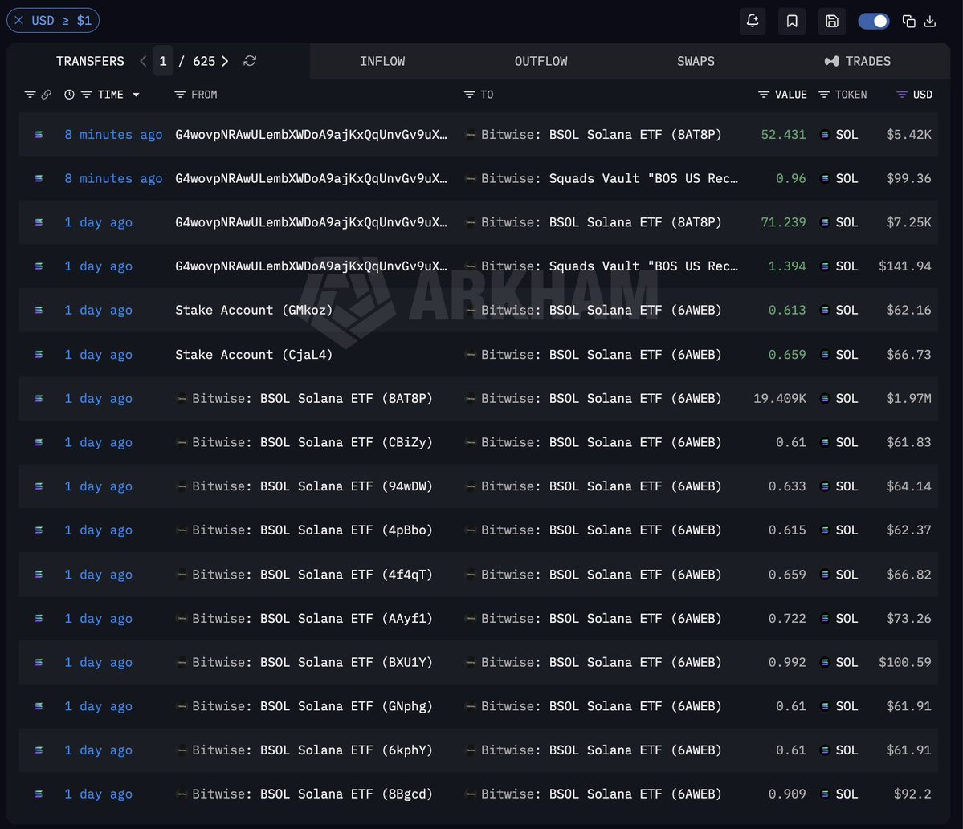The image size is (963, 829).
Task: Switch to the SWAPS tab
Action: [696, 61]
